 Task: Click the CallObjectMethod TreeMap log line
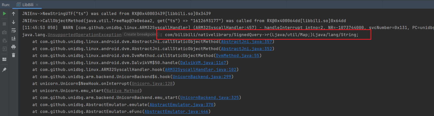pos(184,21)
